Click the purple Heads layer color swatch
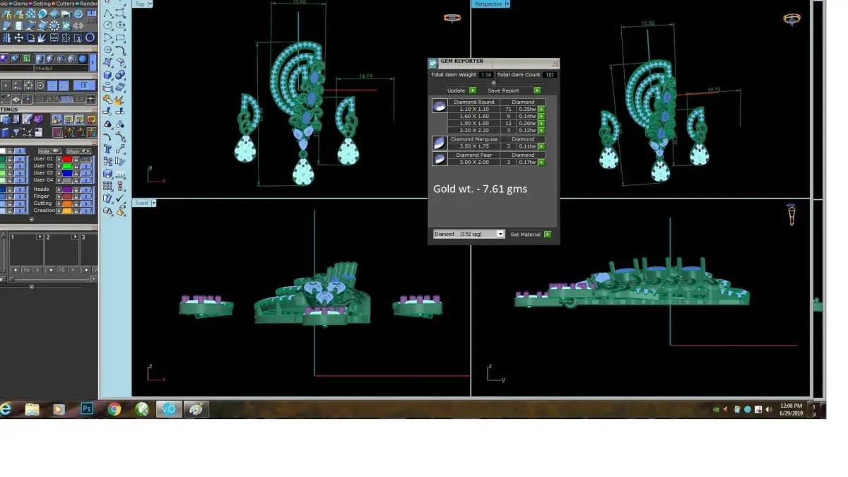 [67, 189]
